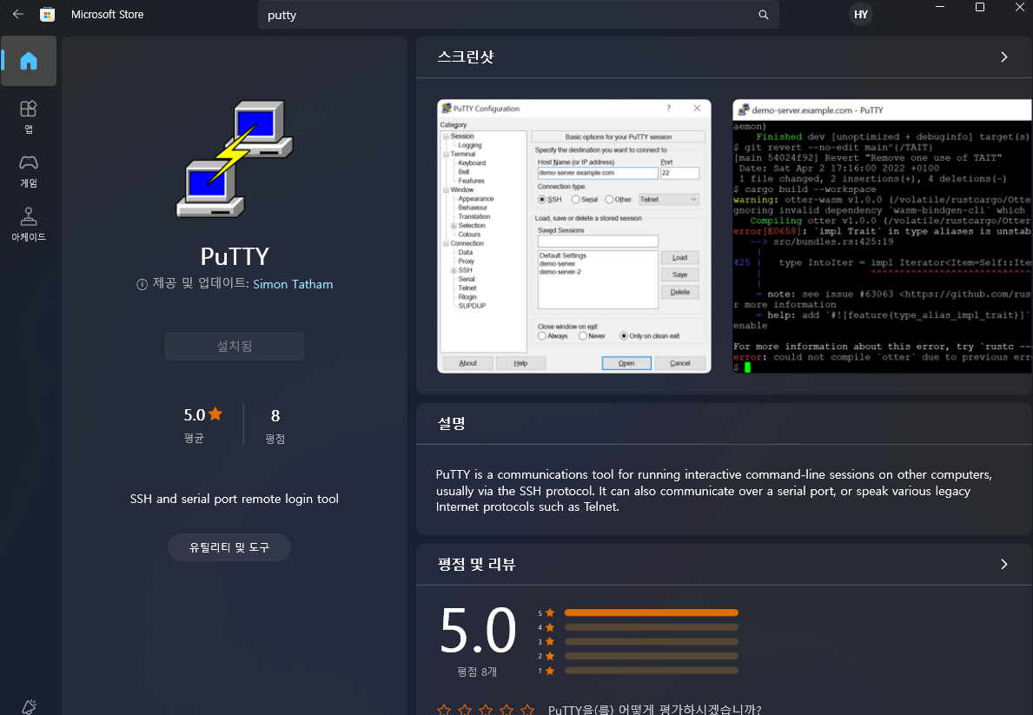Click the 4-star rating bar
The width and height of the screenshot is (1033, 715).
click(x=651, y=627)
